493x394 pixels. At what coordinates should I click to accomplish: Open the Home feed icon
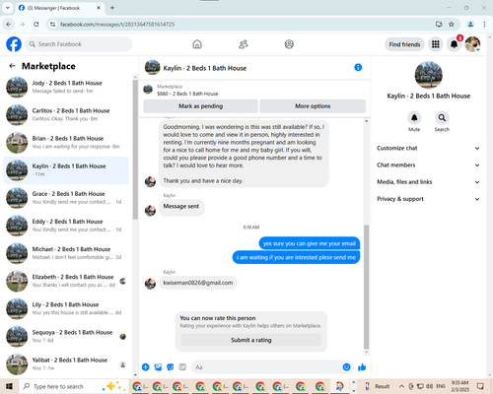[x=197, y=44]
